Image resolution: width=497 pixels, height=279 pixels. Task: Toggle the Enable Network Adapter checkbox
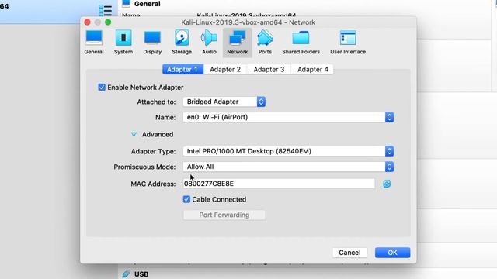(102, 88)
